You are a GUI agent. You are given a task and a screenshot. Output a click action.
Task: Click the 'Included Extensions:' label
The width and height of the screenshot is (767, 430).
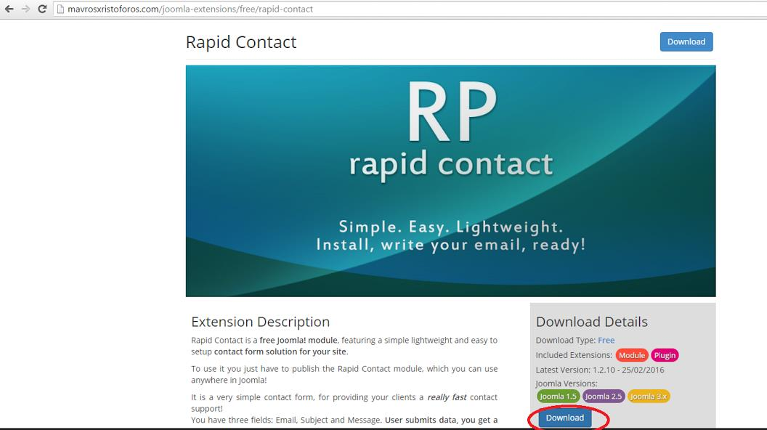(x=574, y=355)
